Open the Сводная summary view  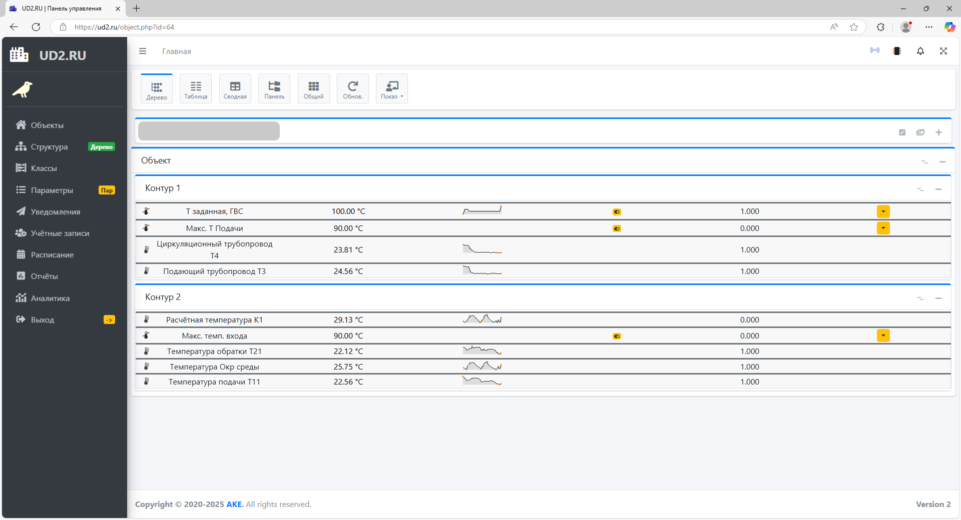tap(235, 88)
